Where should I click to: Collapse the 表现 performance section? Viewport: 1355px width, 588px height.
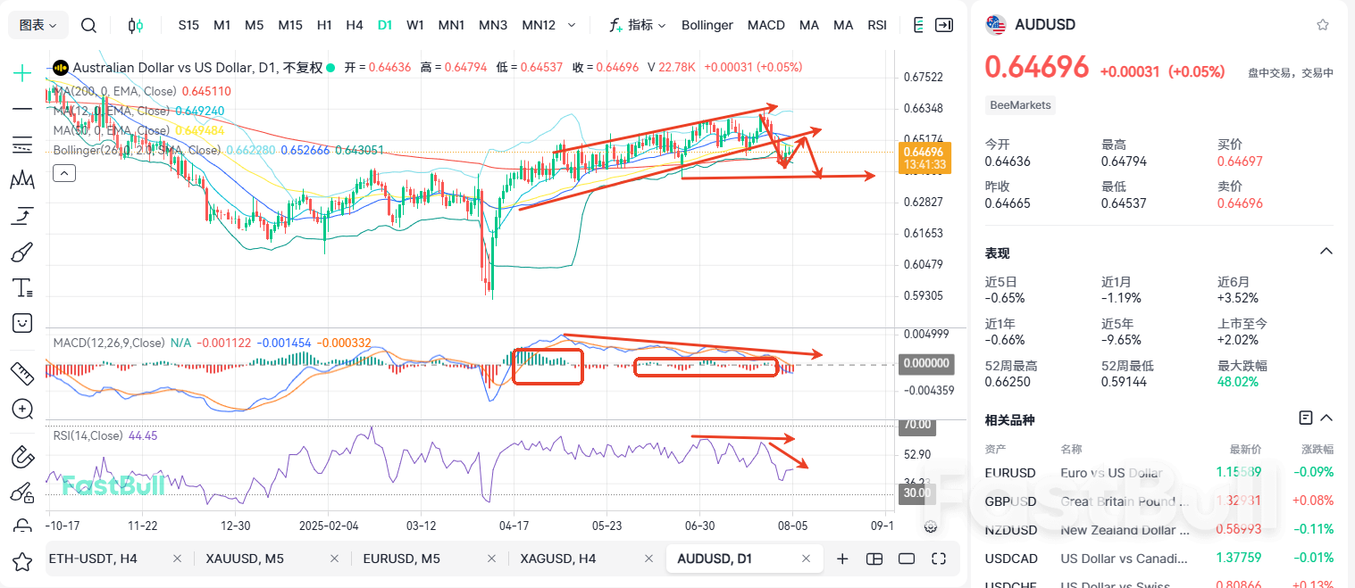tap(1326, 251)
